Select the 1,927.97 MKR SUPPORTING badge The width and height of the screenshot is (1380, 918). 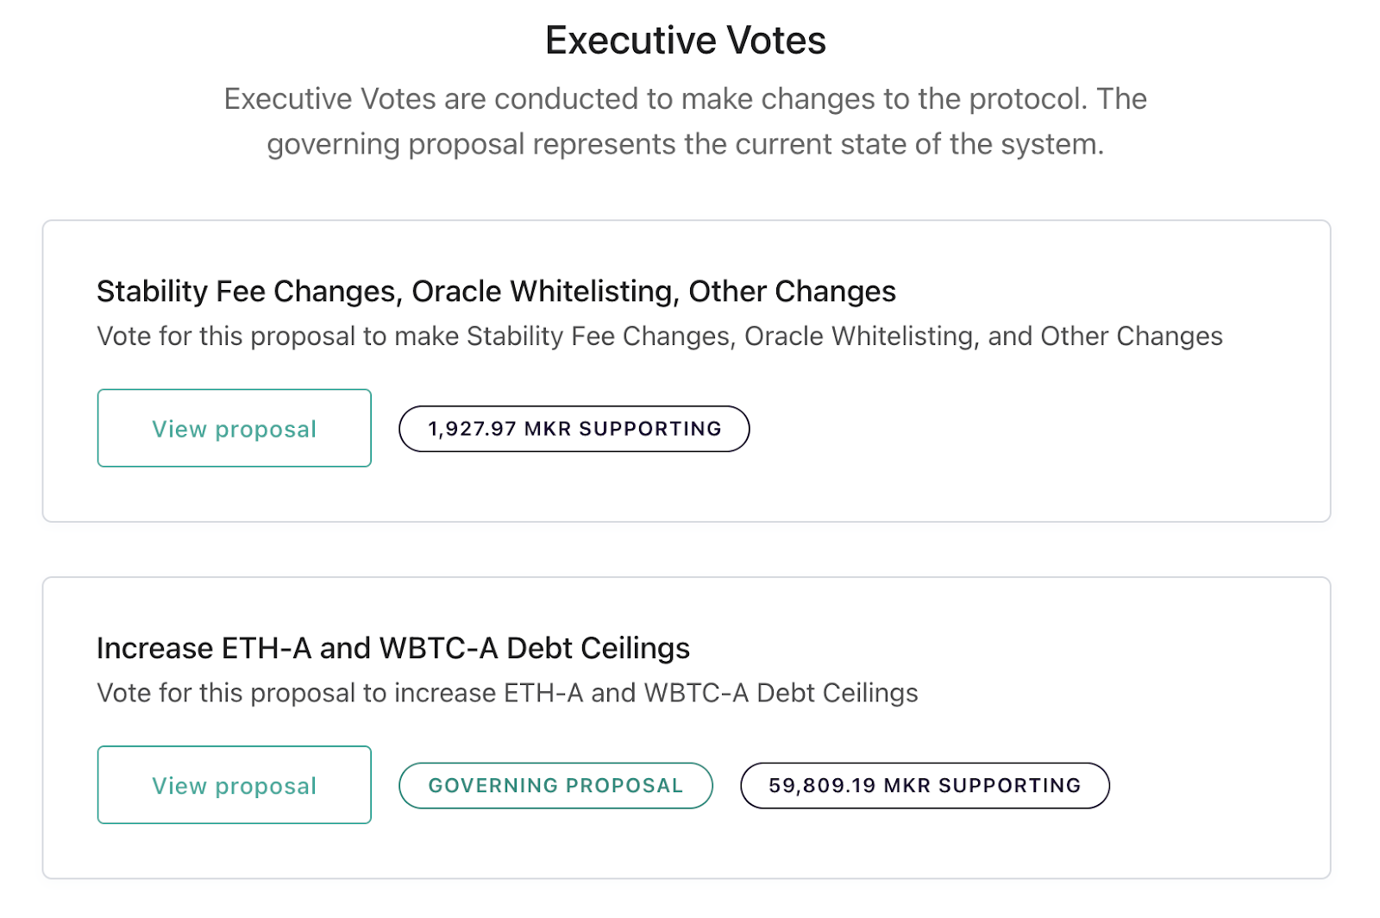click(574, 429)
